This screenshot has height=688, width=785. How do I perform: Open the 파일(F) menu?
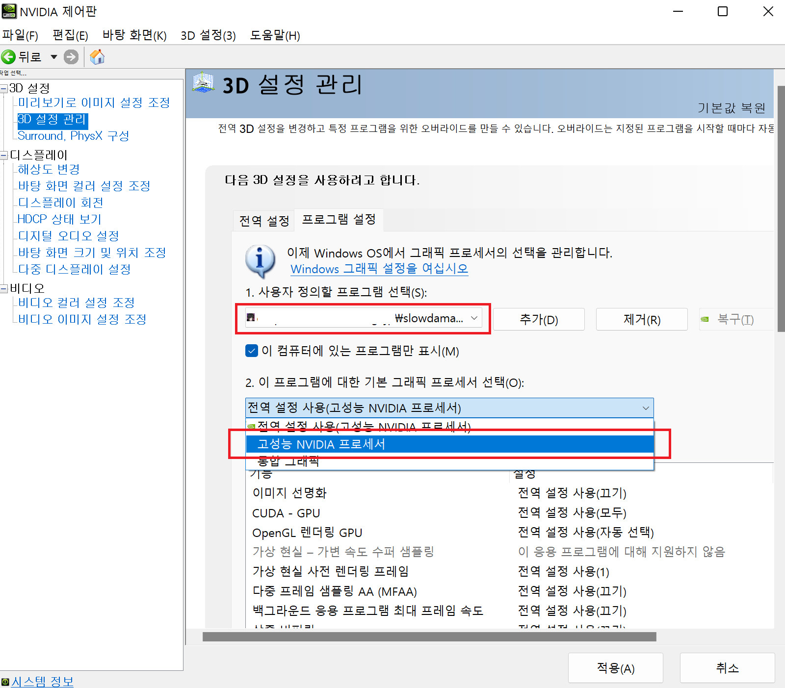pyautogui.click(x=20, y=35)
